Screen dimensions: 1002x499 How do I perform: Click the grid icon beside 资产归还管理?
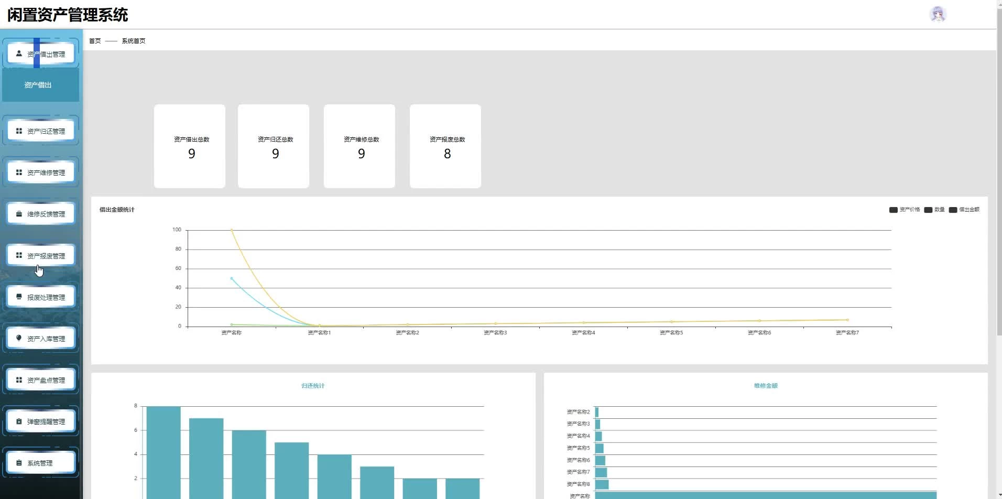click(x=19, y=131)
